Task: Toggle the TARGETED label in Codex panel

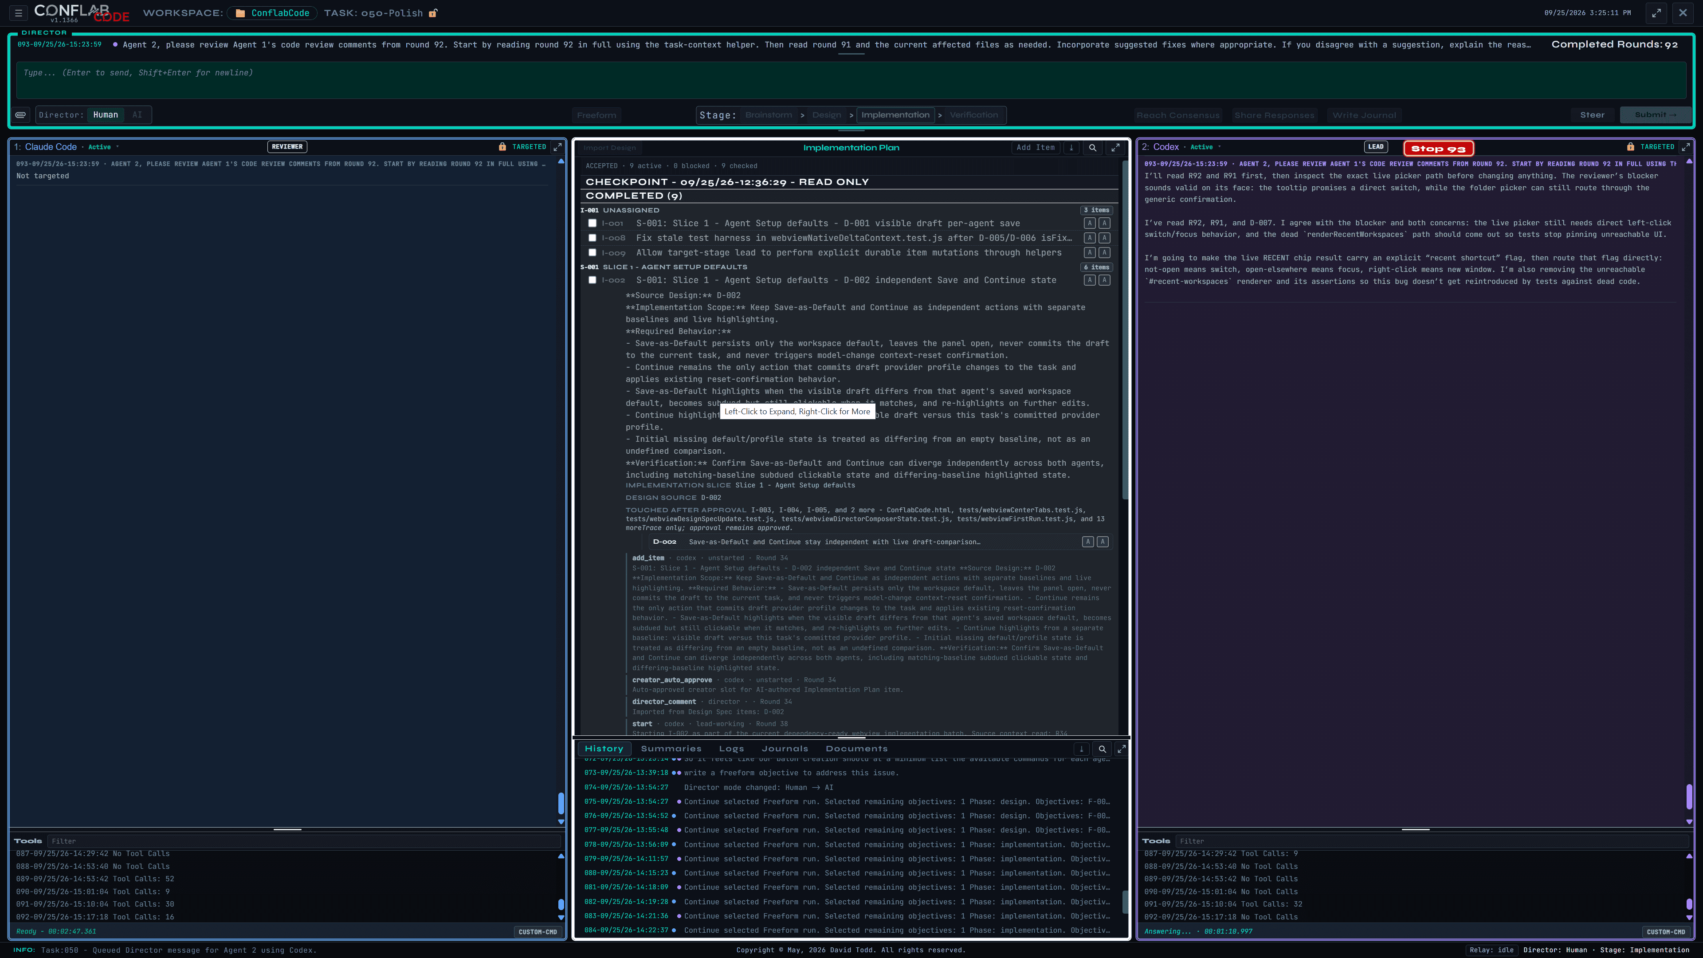Action: coord(1657,147)
